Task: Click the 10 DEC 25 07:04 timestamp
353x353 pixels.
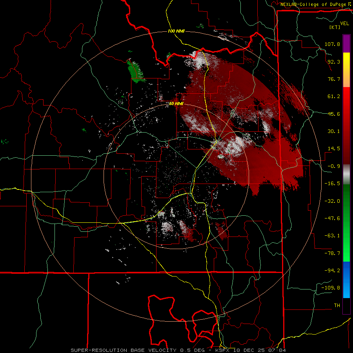Action: point(259,350)
